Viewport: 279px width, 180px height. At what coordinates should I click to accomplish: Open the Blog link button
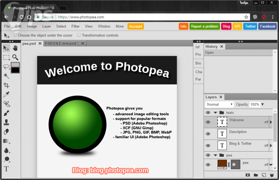click(226, 26)
